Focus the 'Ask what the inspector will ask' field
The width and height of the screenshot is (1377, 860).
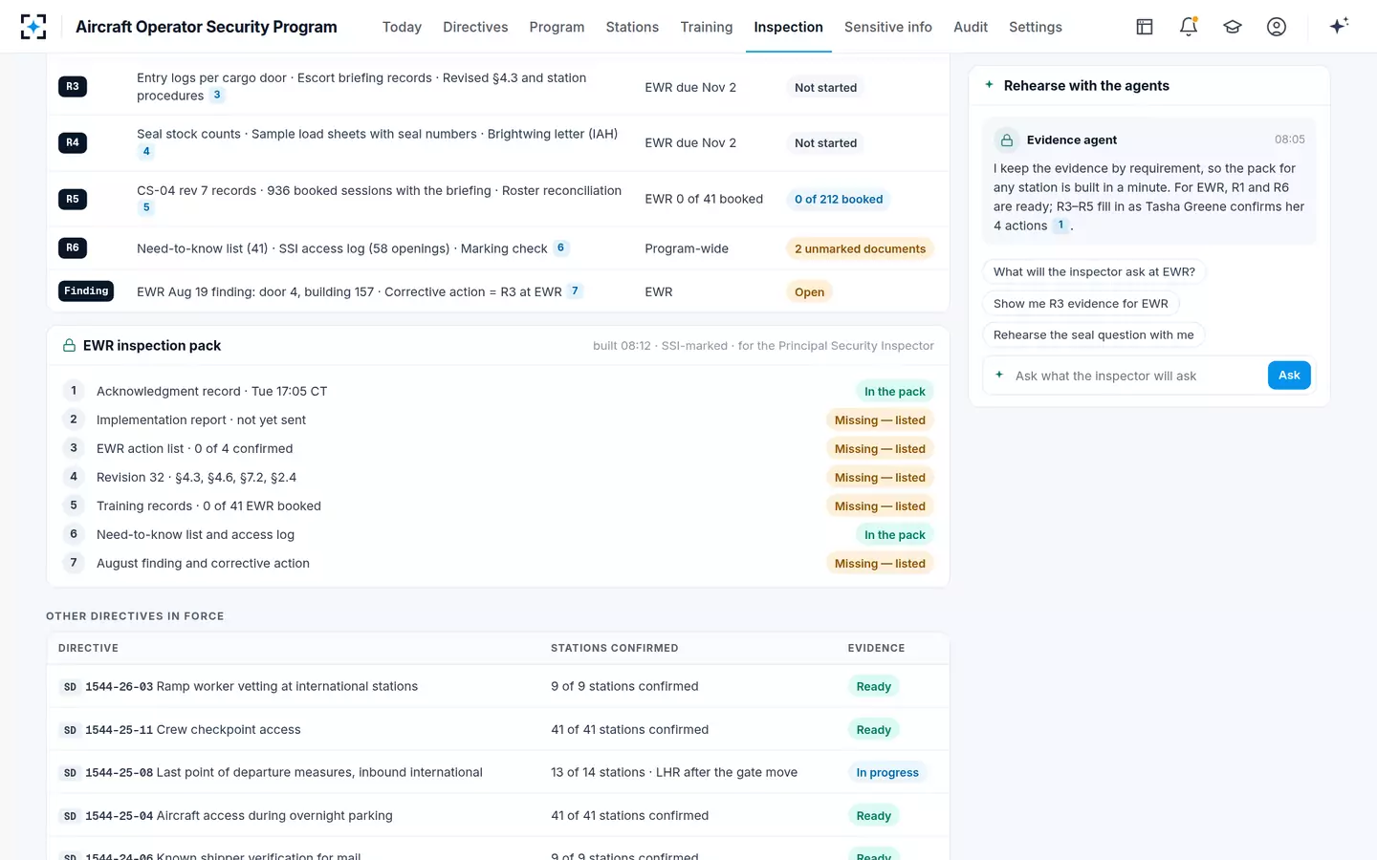point(1138,376)
